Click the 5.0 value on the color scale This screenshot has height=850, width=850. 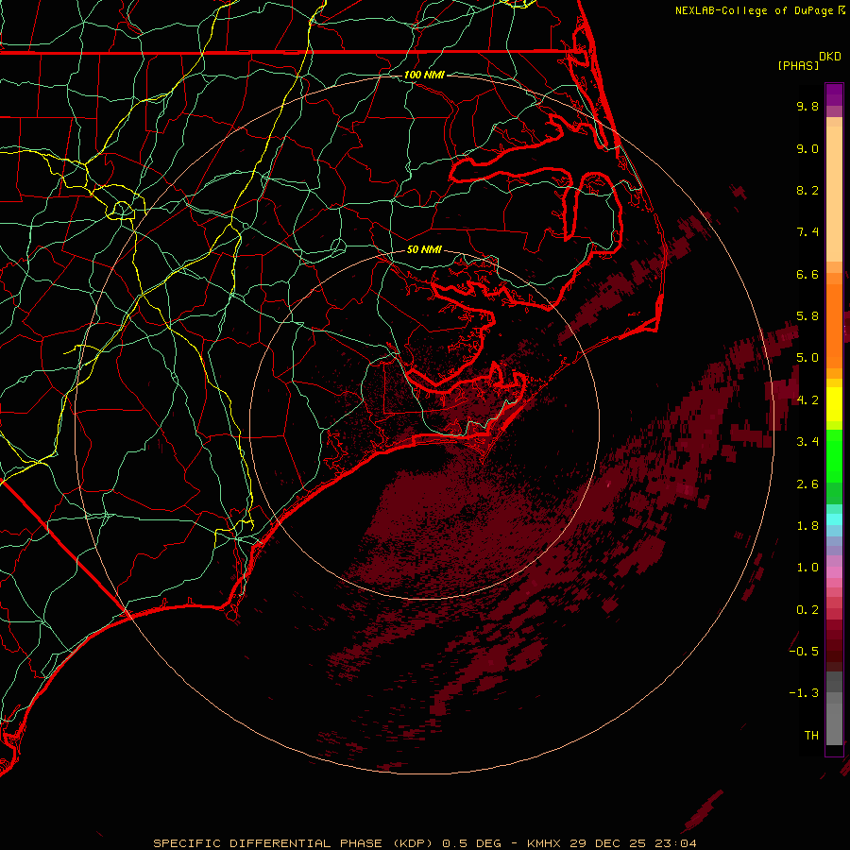807,358
